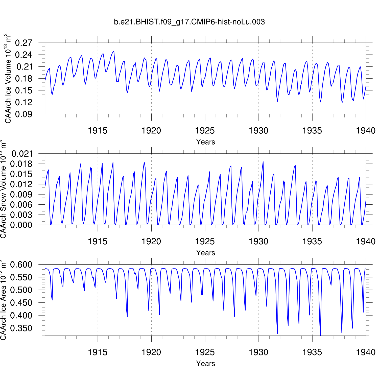Click the 1925 tick label below the top plot
Image resolution: width=379 pixels, height=379 pixels.
(x=205, y=131)
